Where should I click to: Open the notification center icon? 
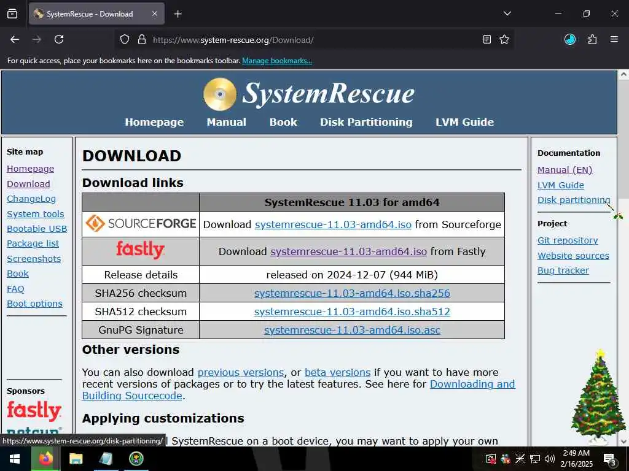pyautogui.click(x=609, y=459)
